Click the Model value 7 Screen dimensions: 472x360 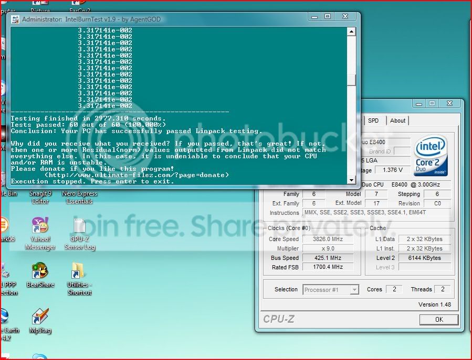(376, 194)
